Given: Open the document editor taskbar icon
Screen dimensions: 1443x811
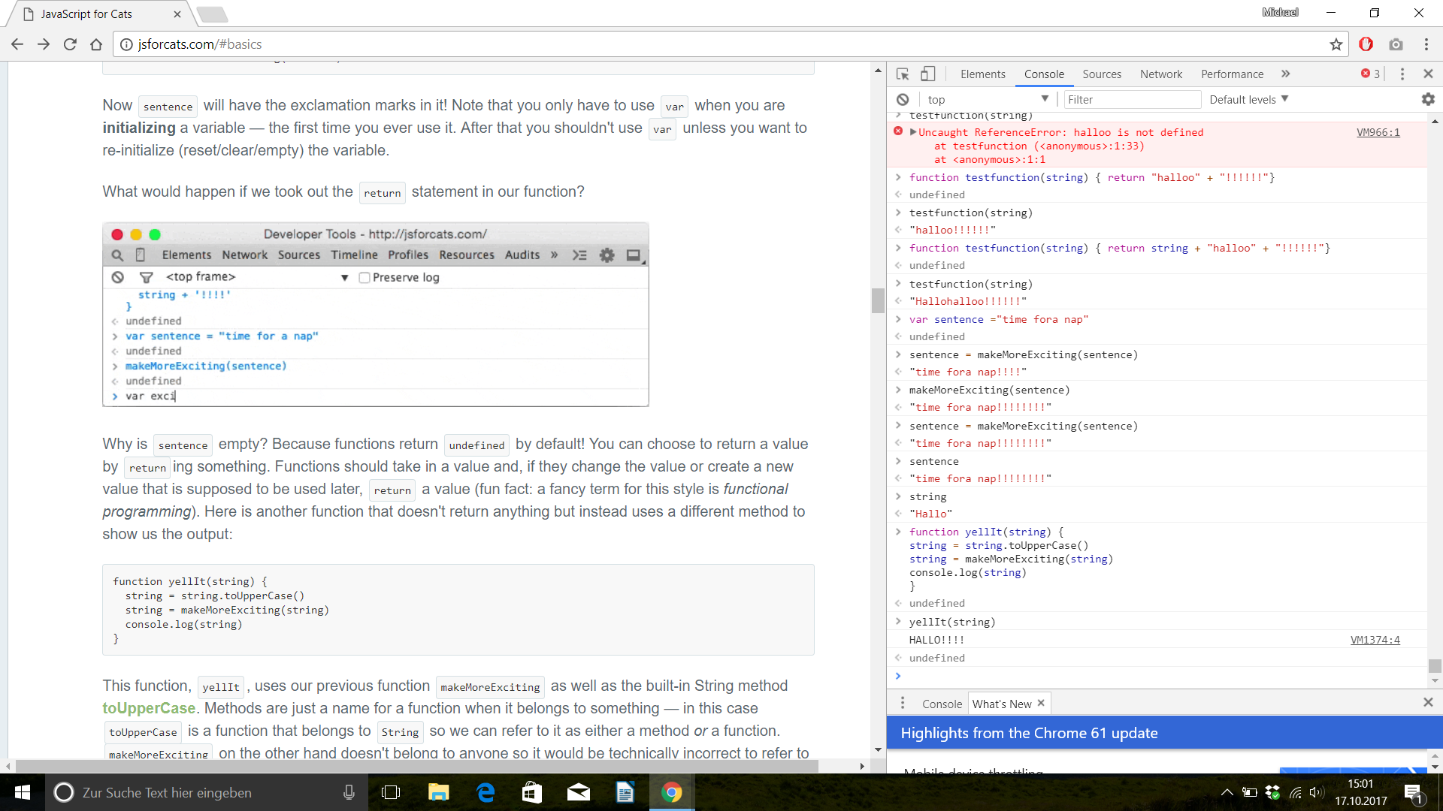Looking at the screenshot, I should click(625, 792).
